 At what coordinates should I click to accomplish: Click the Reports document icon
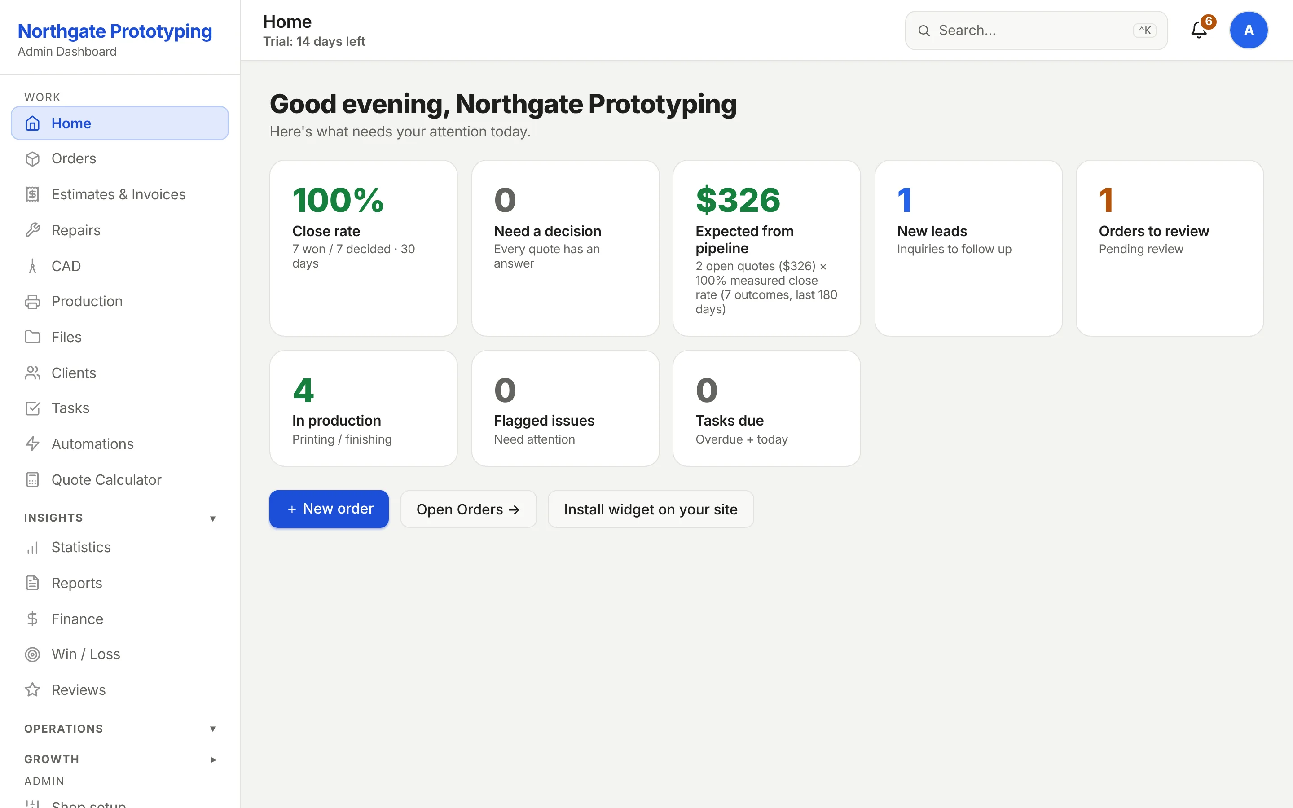pyautogui.click(x=33, y=583)
